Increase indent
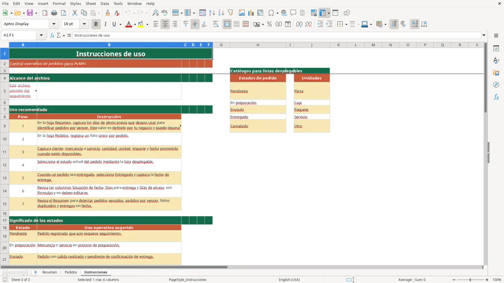Image resolution: width=504 pixels, height=283 pixels. [320, 24]
